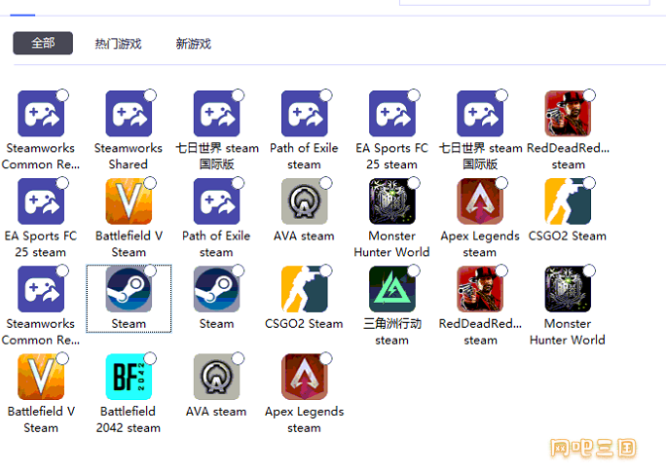Screen dimensions: 666x472
Task: Click the Steam icon left of CSGO2 Steam
Action: pyautogui.click(x=216, y=289)
